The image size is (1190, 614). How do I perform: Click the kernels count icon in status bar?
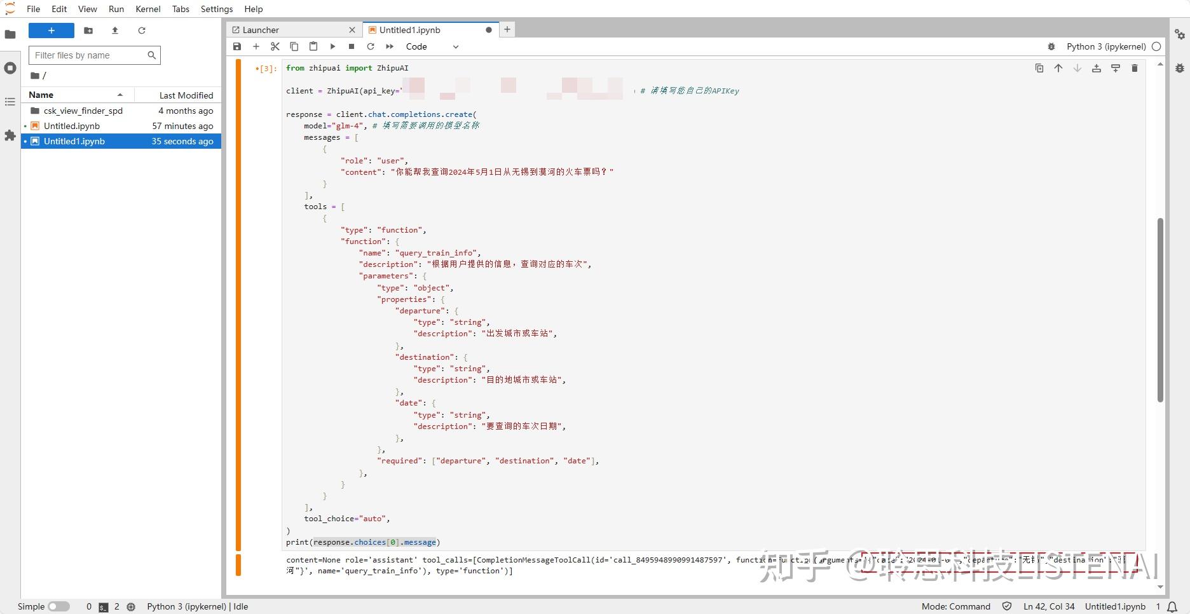[131, 607]
